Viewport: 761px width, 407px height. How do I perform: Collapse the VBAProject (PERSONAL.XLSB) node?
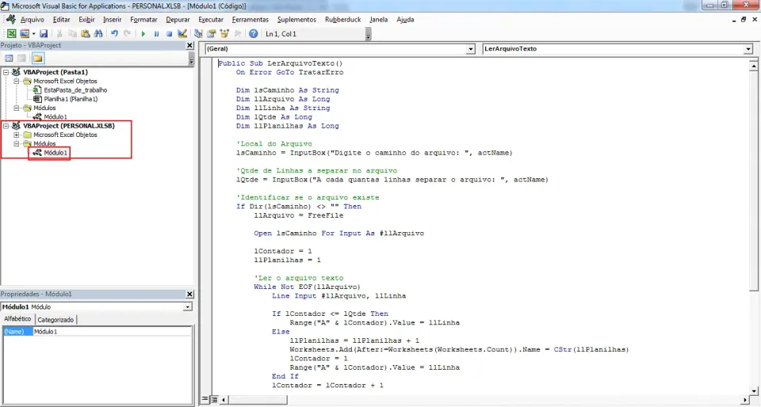point(6,126)
